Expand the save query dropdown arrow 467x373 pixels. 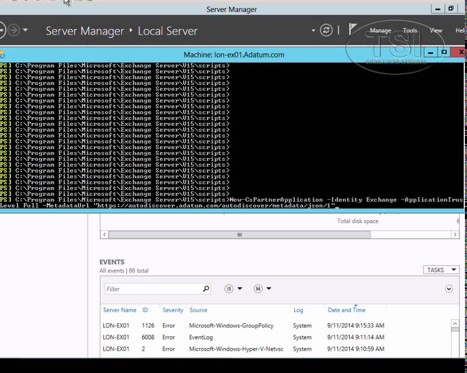point(269,289)
